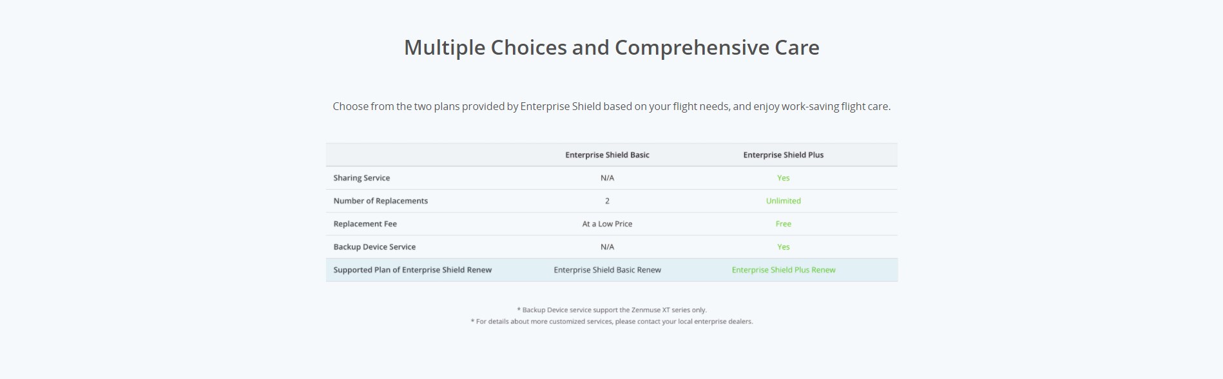This screenshot has height=379, width=1223.
Task: Select the "Backup Device Service" row label
Action: (x=374, y=247)
